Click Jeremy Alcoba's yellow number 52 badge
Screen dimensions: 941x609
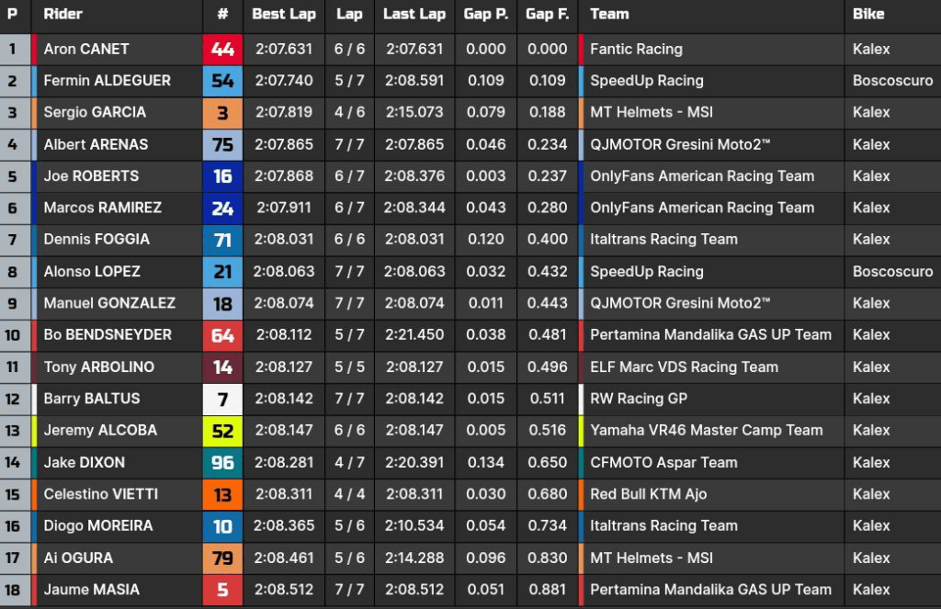coord(222,430)
